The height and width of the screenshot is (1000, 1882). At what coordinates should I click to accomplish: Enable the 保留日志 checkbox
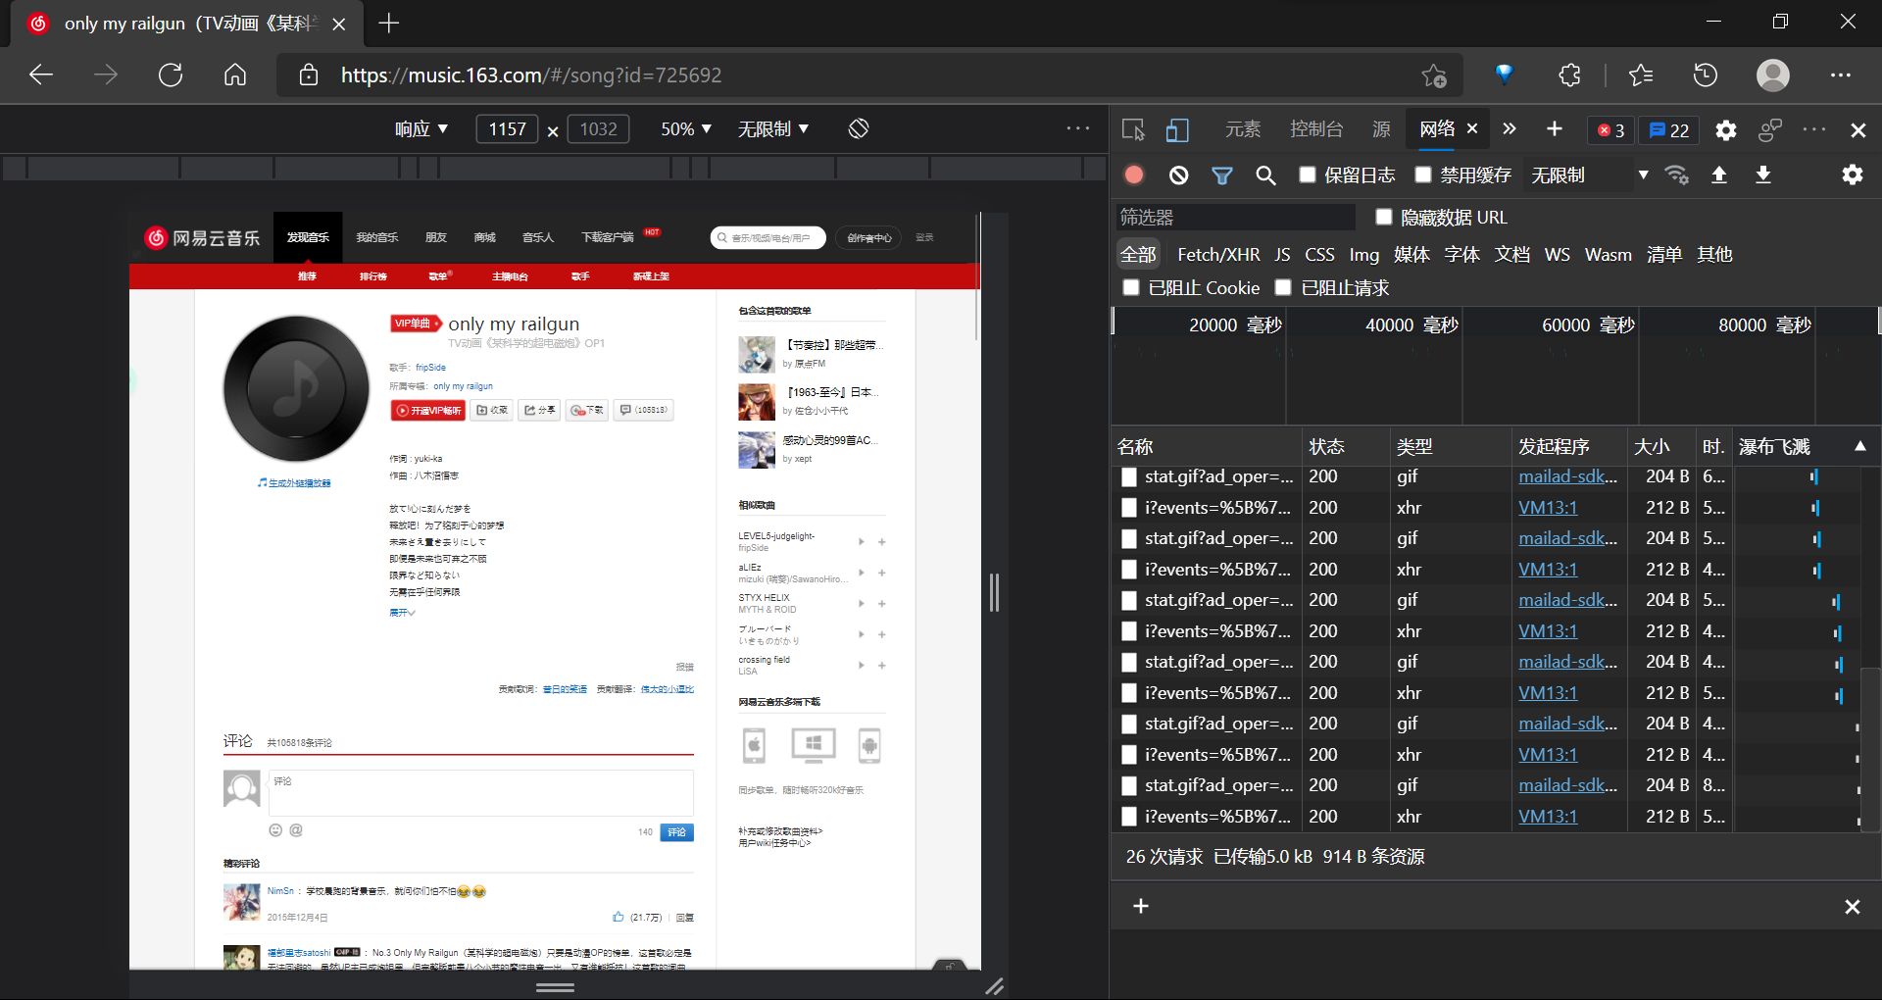point(1307,175)
